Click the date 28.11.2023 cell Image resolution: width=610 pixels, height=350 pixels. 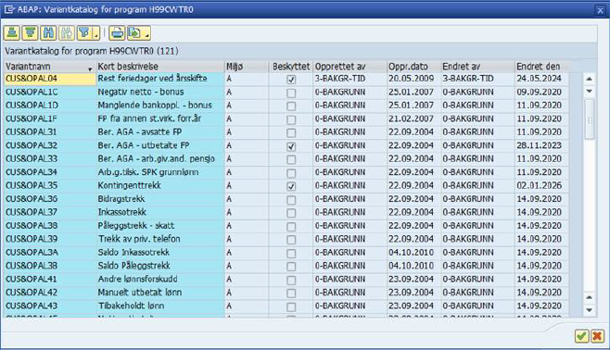pyautogui.click(x=541, y=145)
